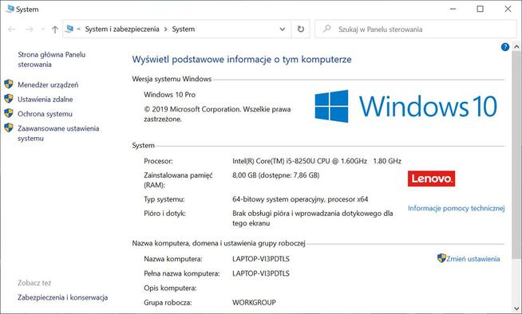Select System i zabezpieczenia breadcrumb
Image resolution: width=522 pixels, height=314 pixels.
coord(122,29)
